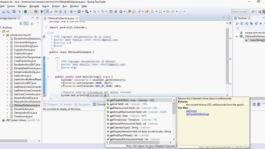Follow the setTimeInMillis(long) link
This screenshot has height=149, width=265.
(x=198, y=114)
